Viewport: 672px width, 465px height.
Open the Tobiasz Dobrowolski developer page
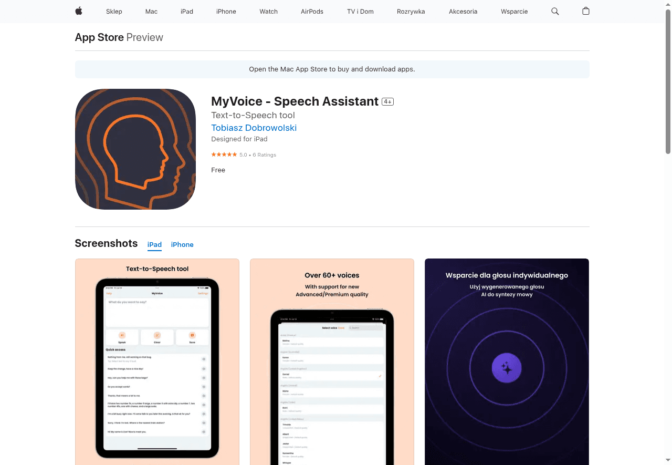pos(254,128)
